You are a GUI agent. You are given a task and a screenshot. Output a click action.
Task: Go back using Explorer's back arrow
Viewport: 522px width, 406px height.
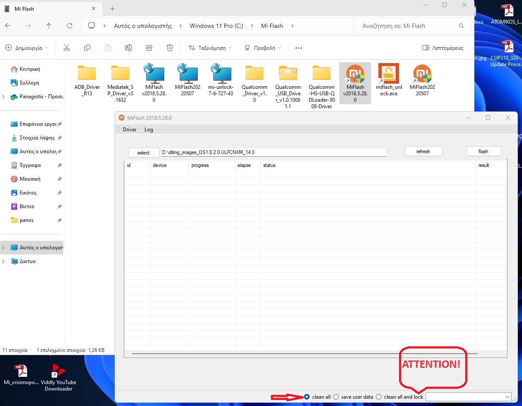8,26
